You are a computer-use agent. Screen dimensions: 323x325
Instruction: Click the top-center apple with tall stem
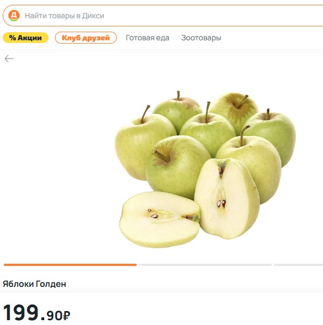[208, 128]
